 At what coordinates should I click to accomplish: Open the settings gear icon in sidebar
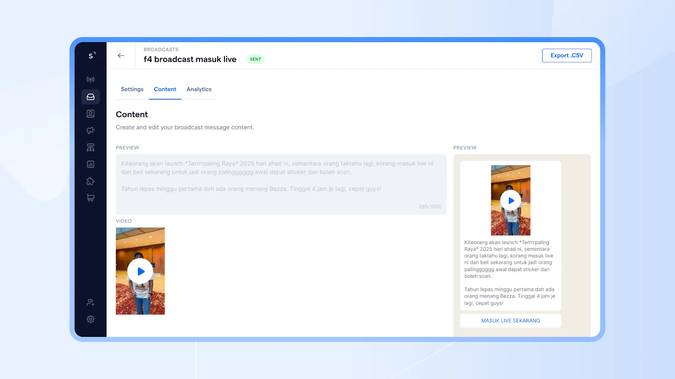coord(91,319)
